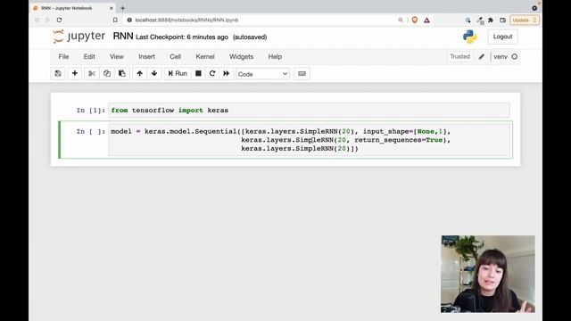Open the cell type Code dropdown
This screenshot has width=571, height=321.
tap(262, 74)
